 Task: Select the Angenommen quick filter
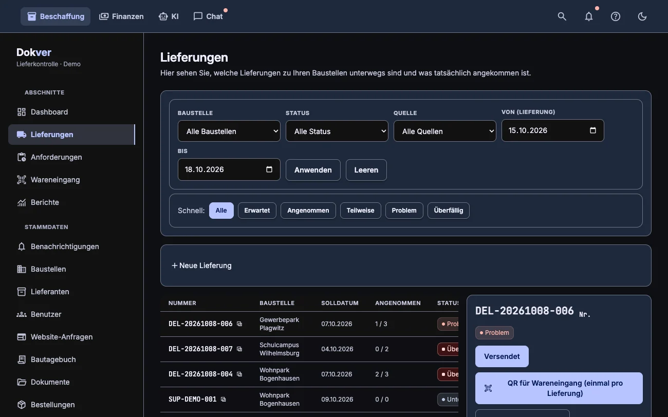tap(308, 211)
